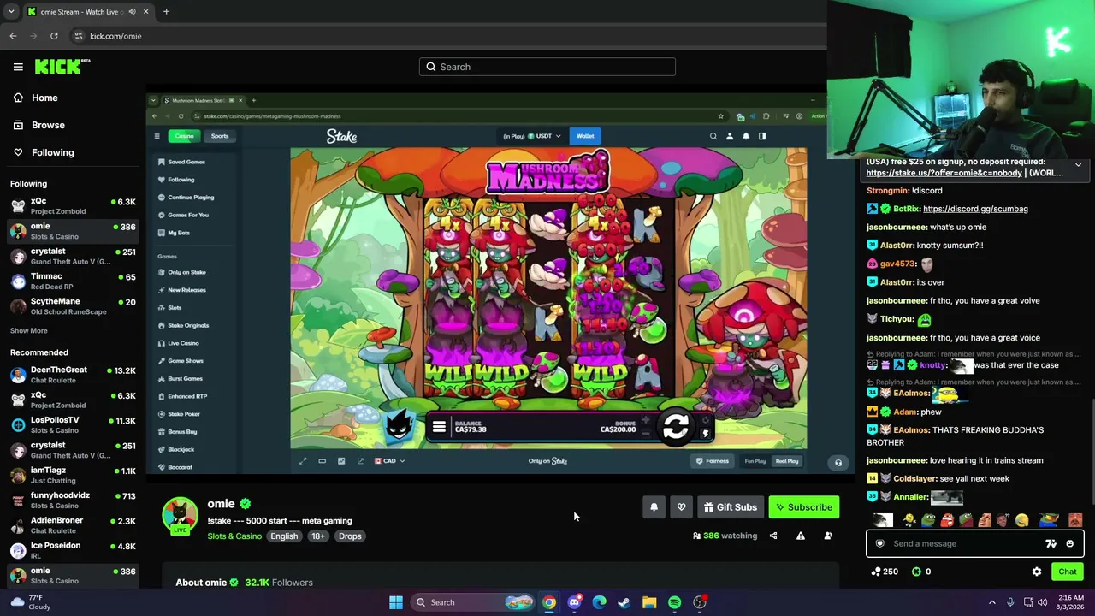Viewport: 1095px width, 616px height.
Task: Open the Kick hamburger menu
Action: coord(18,67)
